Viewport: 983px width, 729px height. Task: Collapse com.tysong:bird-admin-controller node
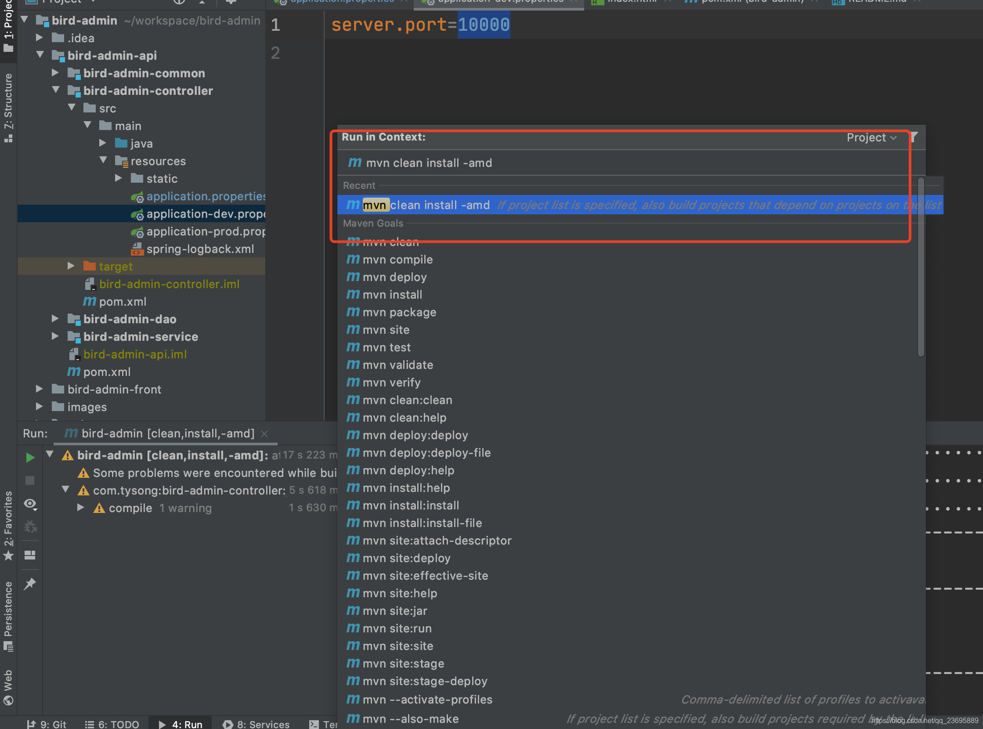tap(66, 490)
